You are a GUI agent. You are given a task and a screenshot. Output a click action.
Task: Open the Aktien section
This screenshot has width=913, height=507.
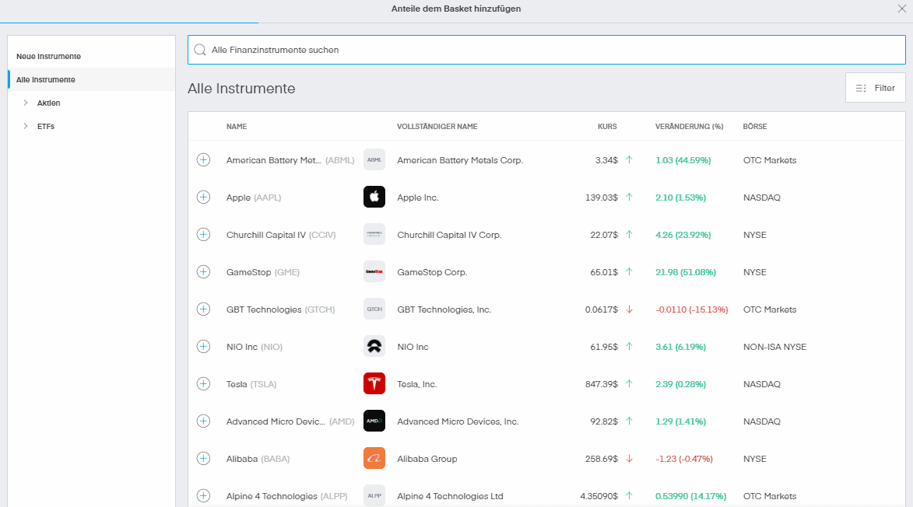(x=49, y=103)
